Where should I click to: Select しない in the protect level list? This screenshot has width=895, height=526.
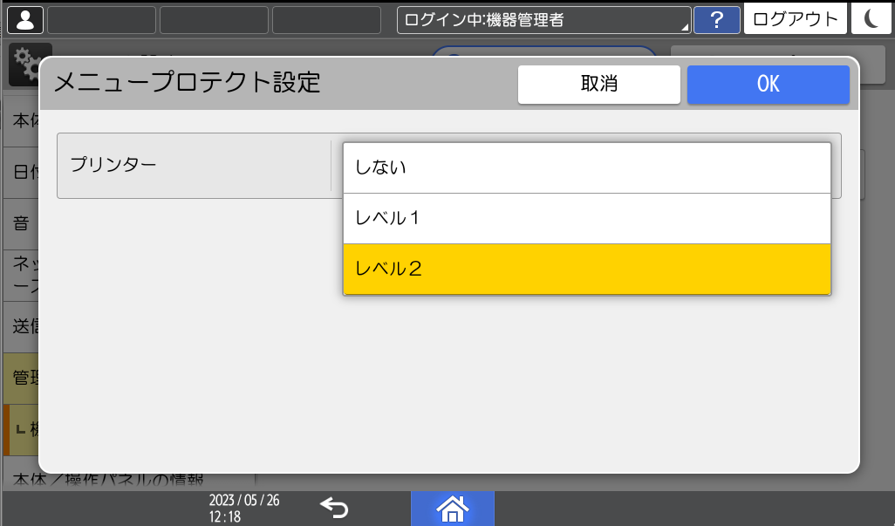(x=586, y=167)
